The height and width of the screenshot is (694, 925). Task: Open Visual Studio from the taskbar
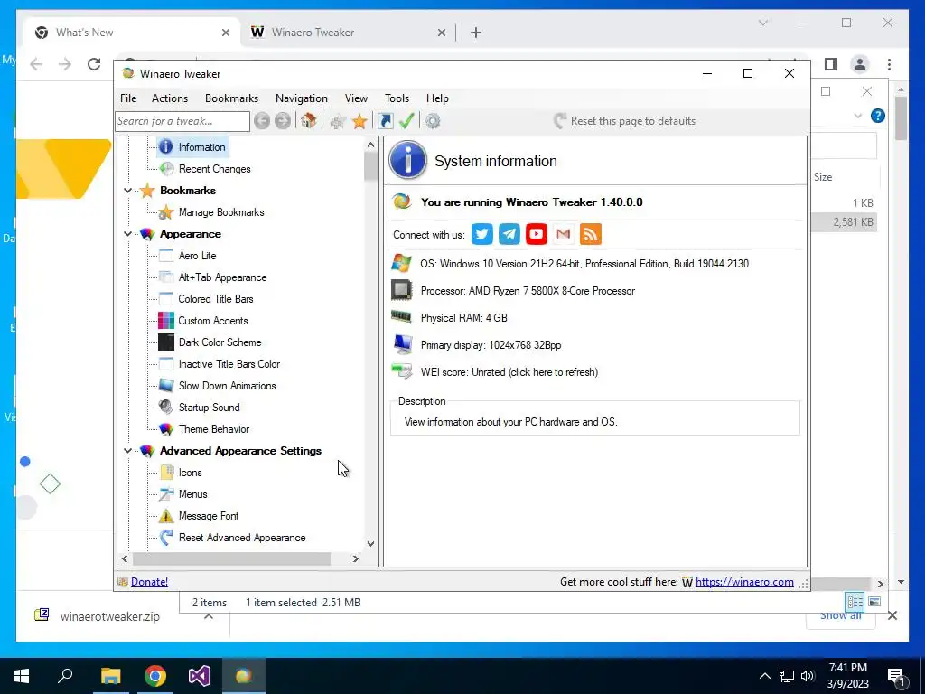pos(200,676)
